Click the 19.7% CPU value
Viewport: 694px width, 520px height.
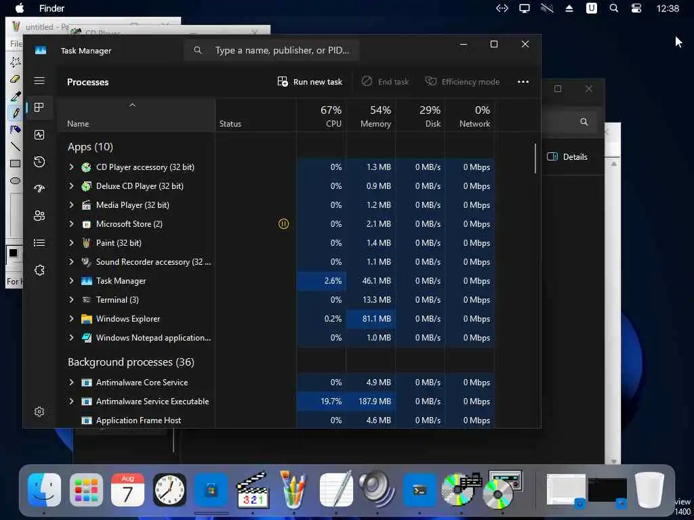(x=331, y=402)
